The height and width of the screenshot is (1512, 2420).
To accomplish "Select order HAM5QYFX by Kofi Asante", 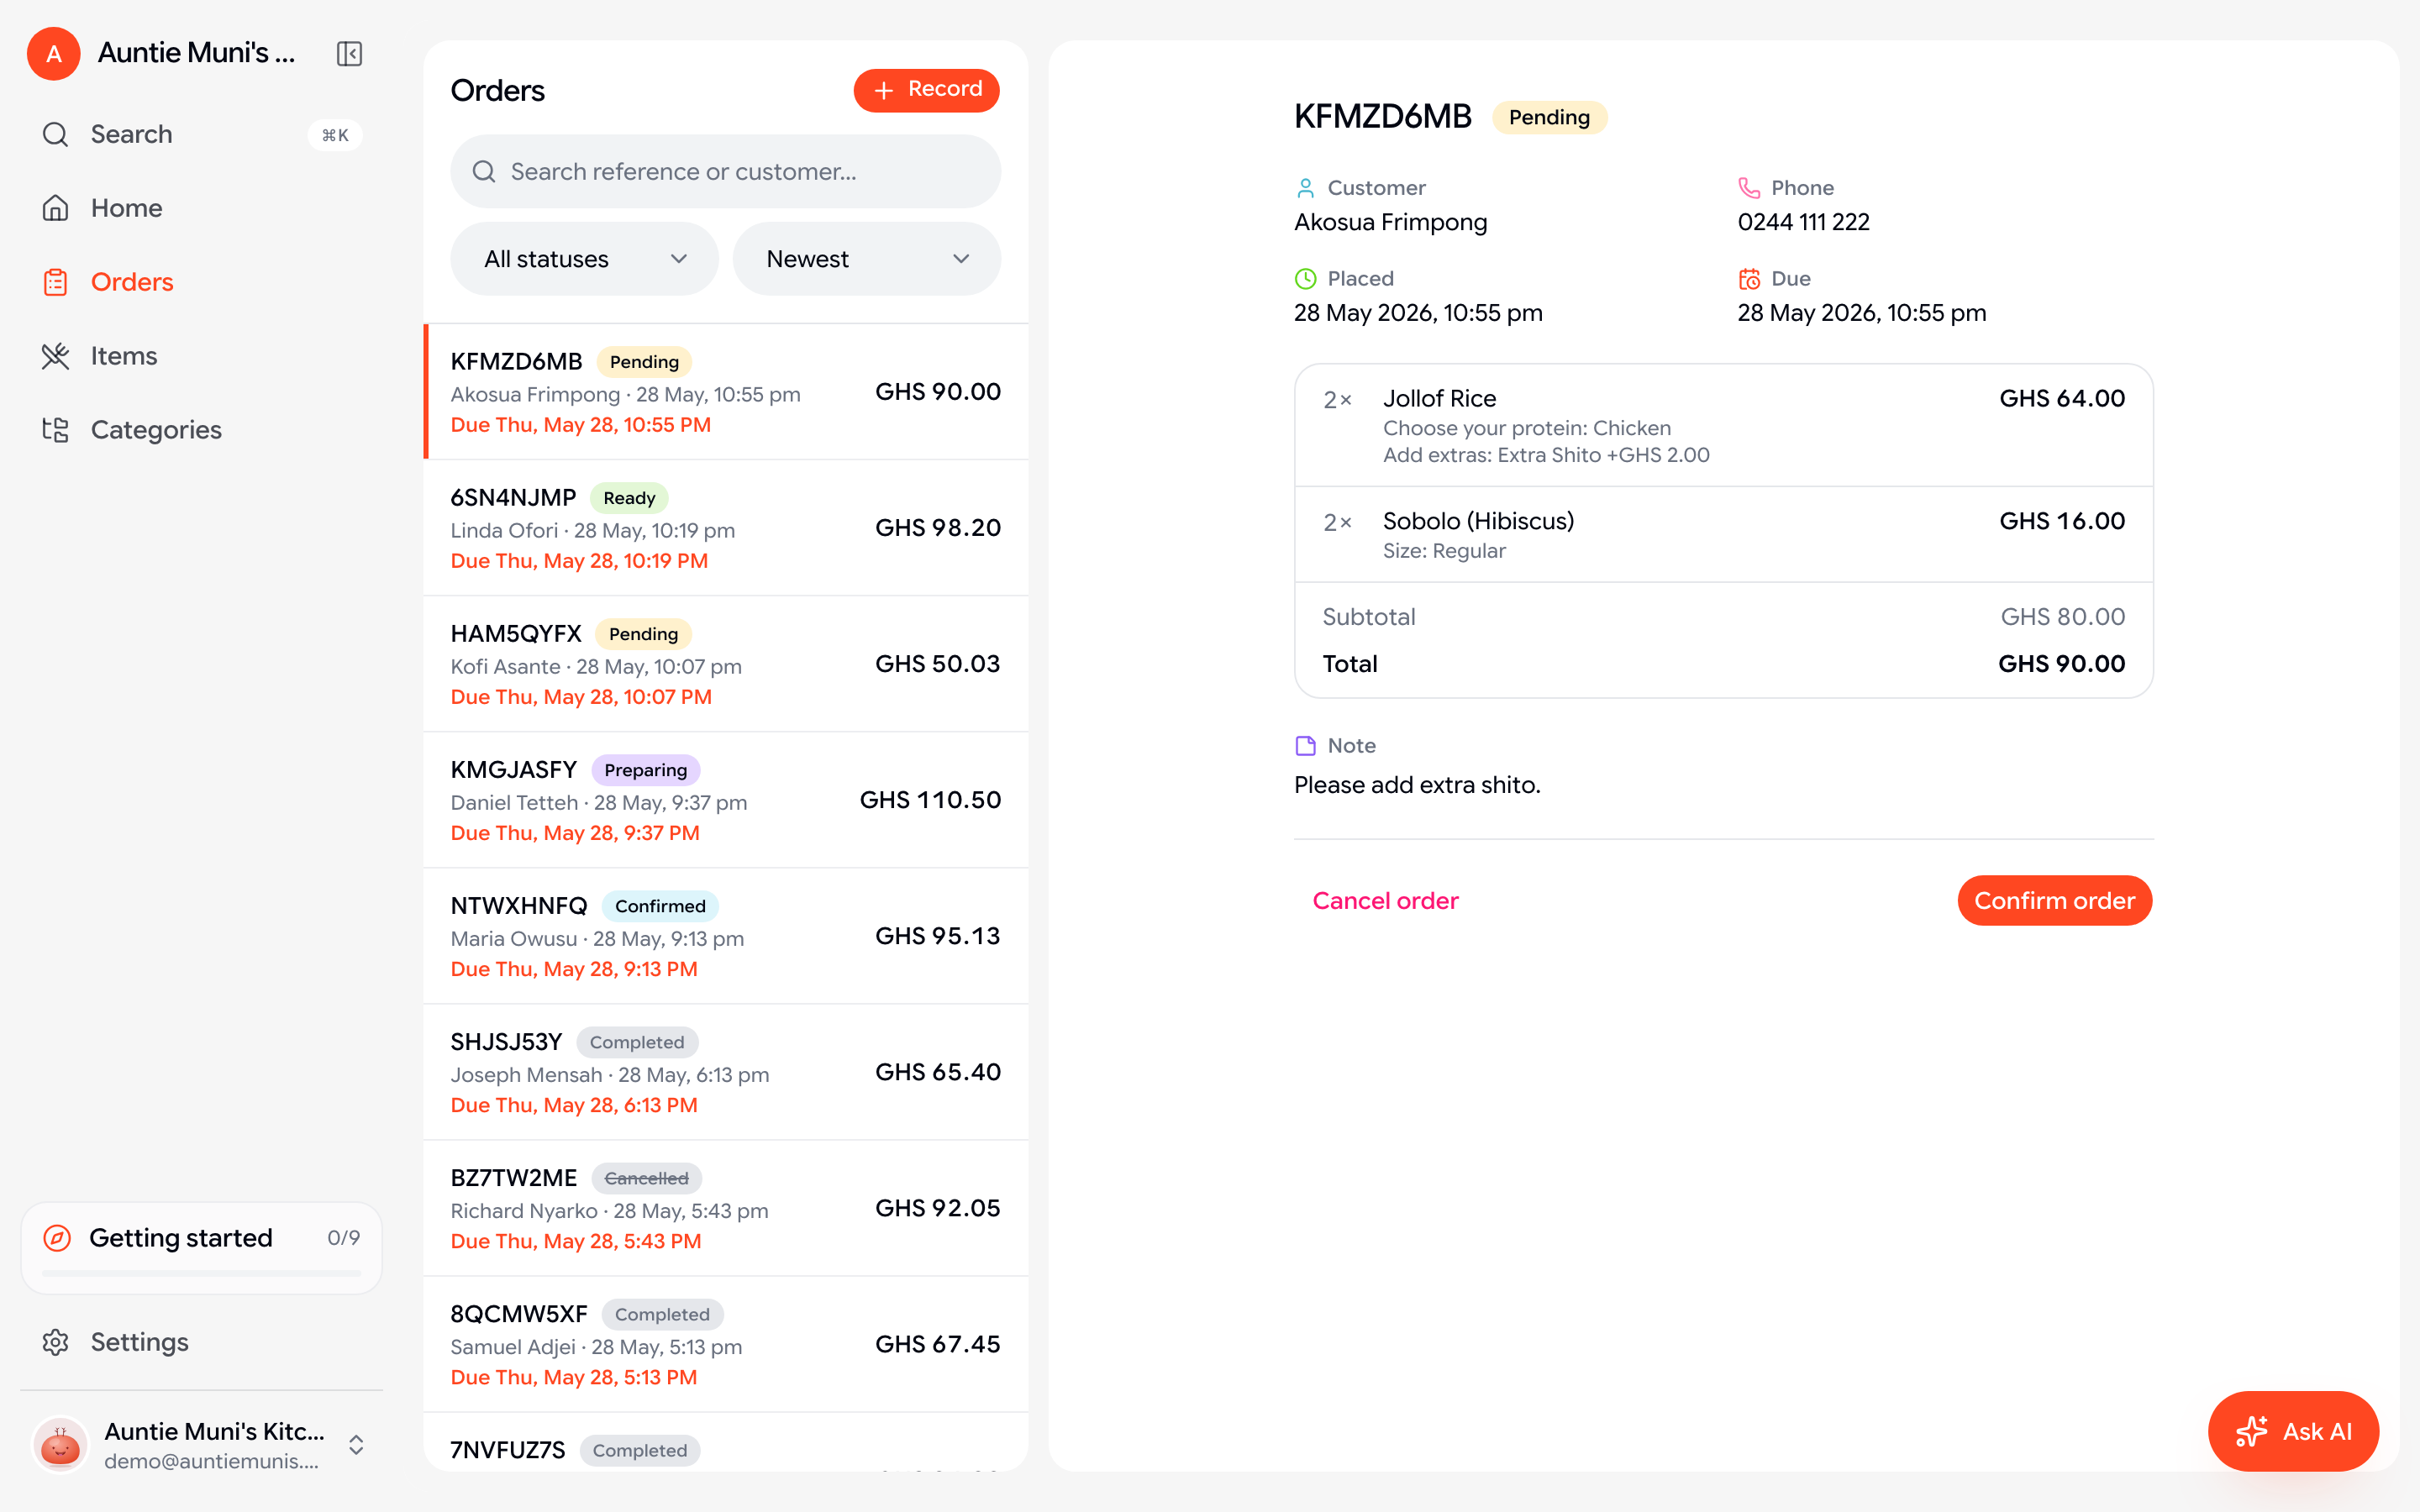I will (726, 664).
